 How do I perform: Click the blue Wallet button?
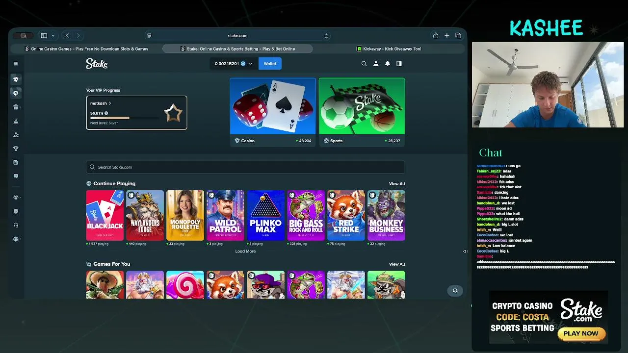pyautogui.click(x=270, y=63)
